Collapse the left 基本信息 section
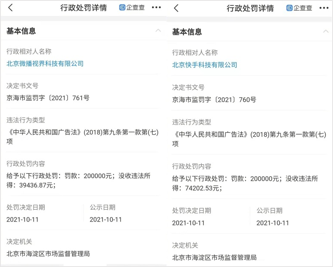Screen dimensions: 333x267 (158, 30)
